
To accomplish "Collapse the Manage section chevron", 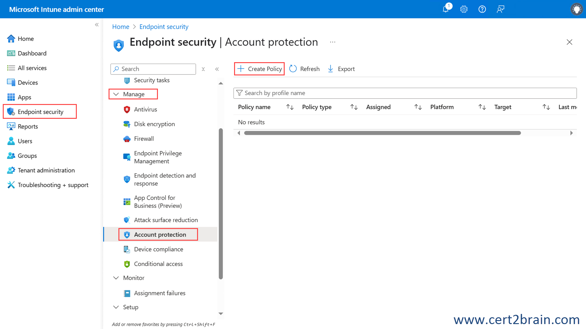I will (116, 94).
